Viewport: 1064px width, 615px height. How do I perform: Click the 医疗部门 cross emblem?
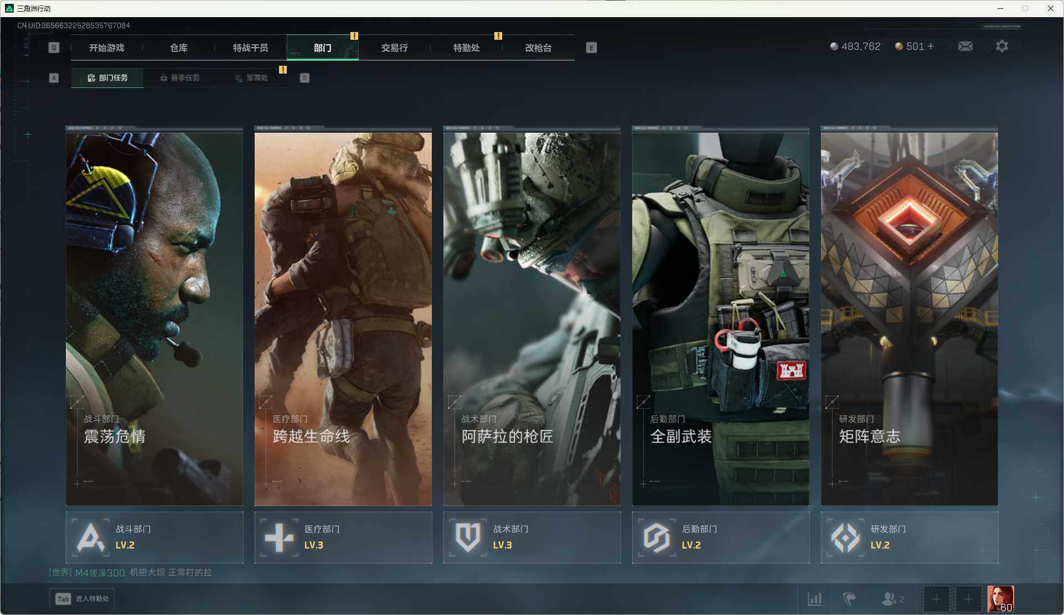pyautogui.click(x=279, y=537)
